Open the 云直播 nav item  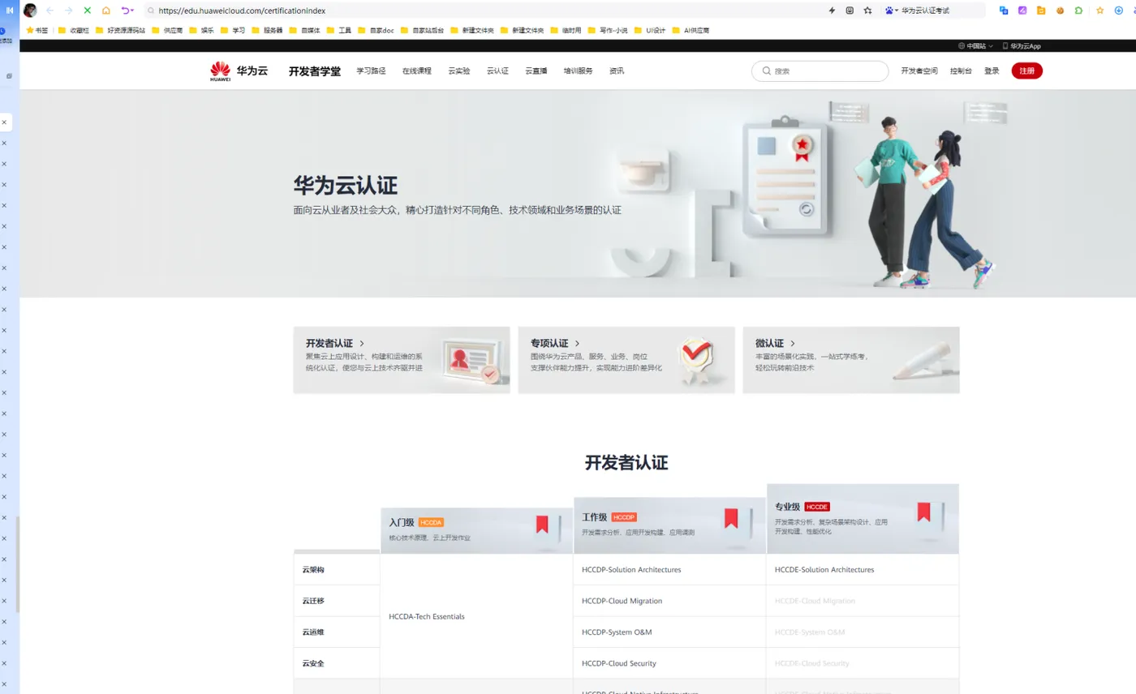(536, 71)
